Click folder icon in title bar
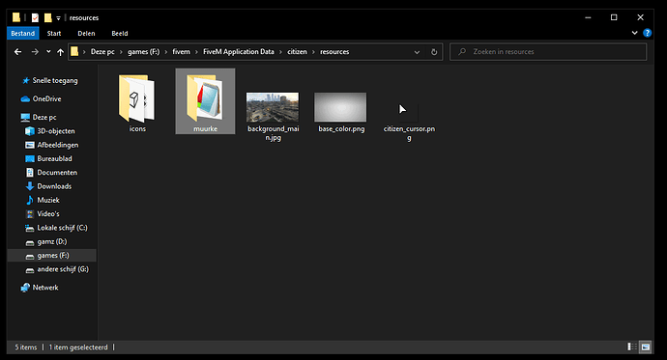Screen dimensions: 667x360 16,17
